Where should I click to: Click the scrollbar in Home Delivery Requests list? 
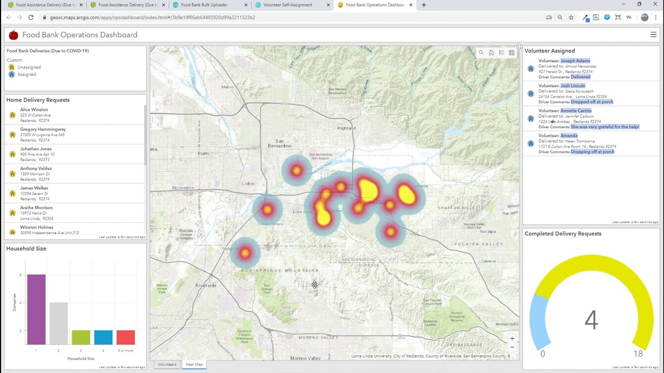(145, 135)
